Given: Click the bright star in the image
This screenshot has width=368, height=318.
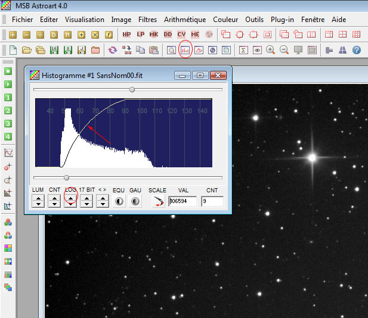Looking at the screenshot, I should 312,158.
